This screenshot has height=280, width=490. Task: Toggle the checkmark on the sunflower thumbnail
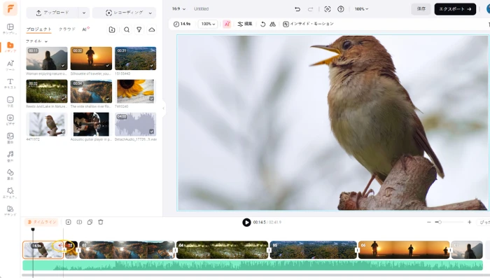(x=151, y=99)
